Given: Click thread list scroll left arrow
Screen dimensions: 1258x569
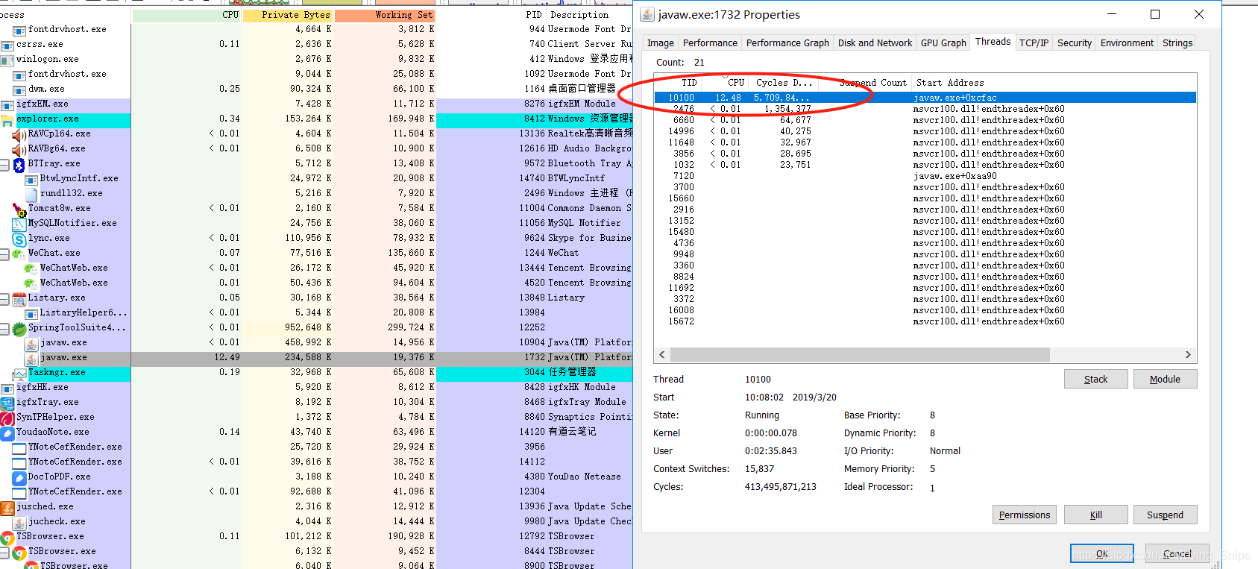Looking at the screenshot, I should (x=662, y=355).
